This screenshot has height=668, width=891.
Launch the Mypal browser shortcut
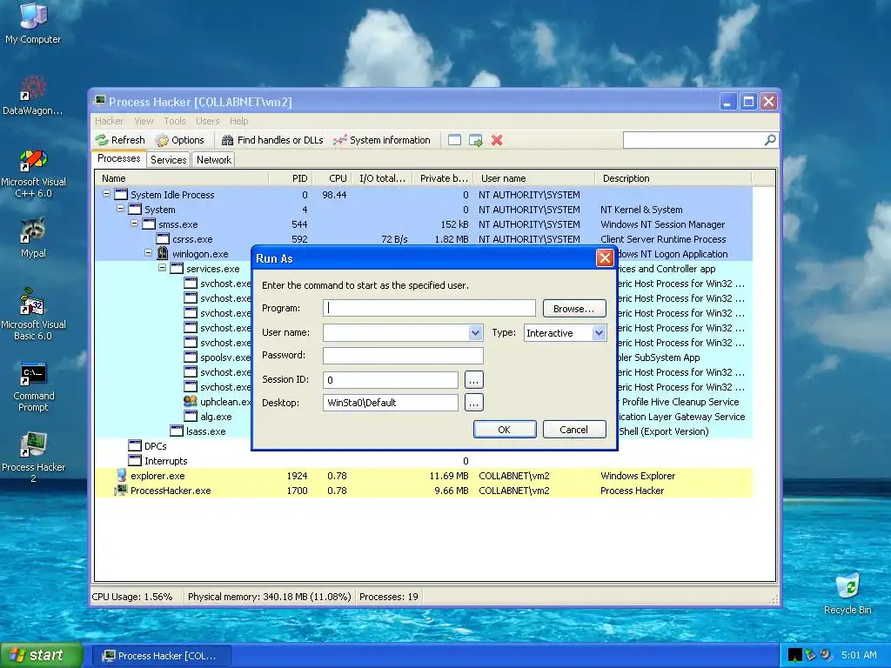(33, 237)
